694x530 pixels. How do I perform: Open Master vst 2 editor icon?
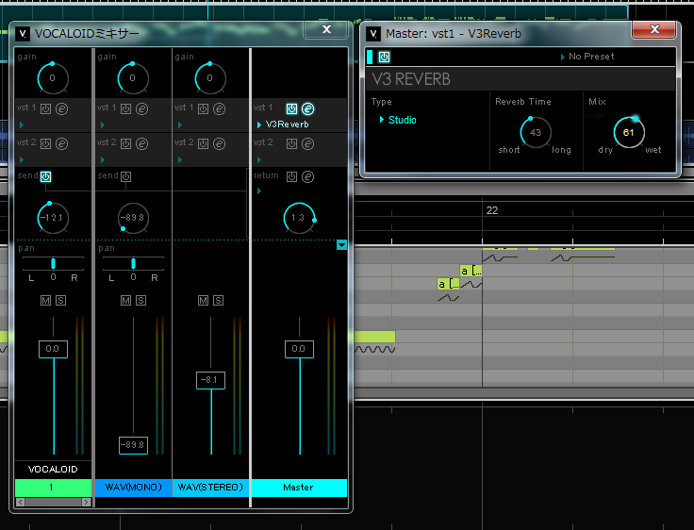click(307, 143)
